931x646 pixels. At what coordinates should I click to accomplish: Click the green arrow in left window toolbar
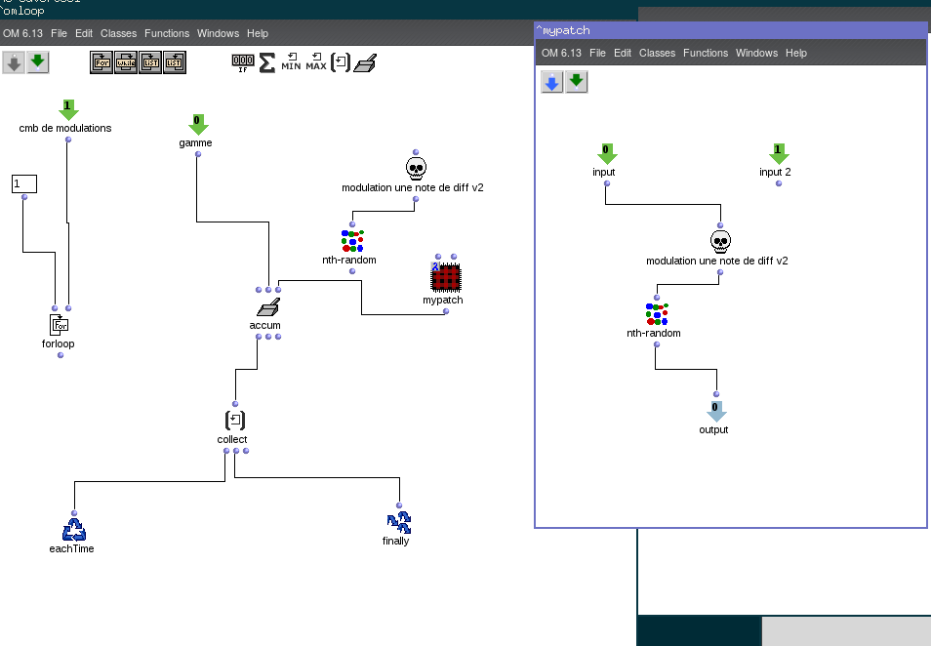tap(38, 63)
